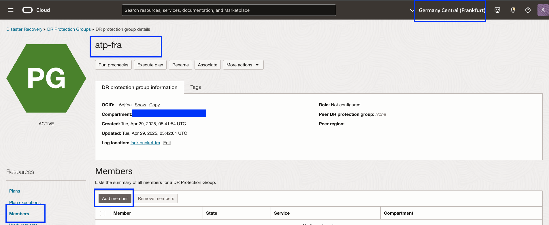Edit the log location
The image size is (549, 225).
pos(167,143)
